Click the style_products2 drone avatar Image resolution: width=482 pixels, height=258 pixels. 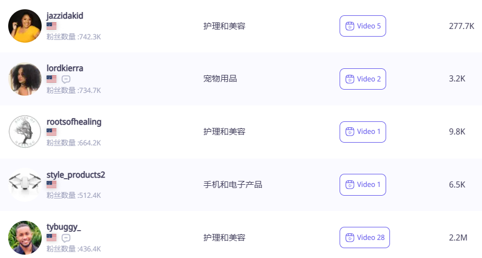(25, 185)
